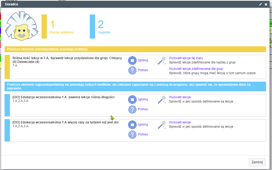
Task: Click help icon for 'lekcje różnej długości' suggestion
Action: tap(132, 109)
